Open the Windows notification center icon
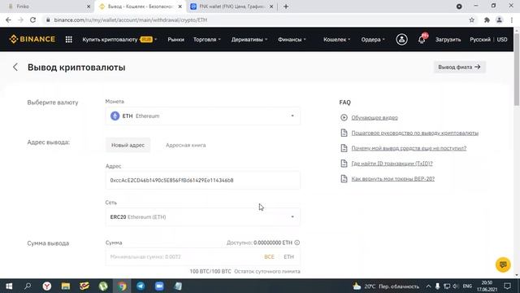The image size is (520, 293). 507,286
